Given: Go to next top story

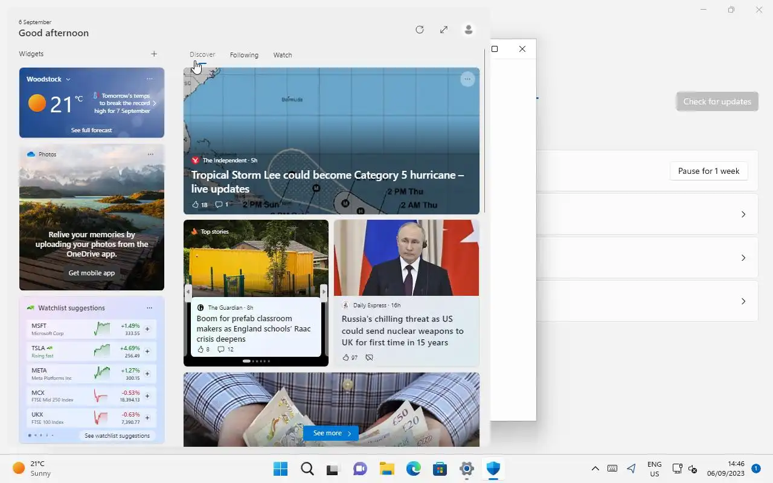Looking at the screenshot, I should [324, 292].
